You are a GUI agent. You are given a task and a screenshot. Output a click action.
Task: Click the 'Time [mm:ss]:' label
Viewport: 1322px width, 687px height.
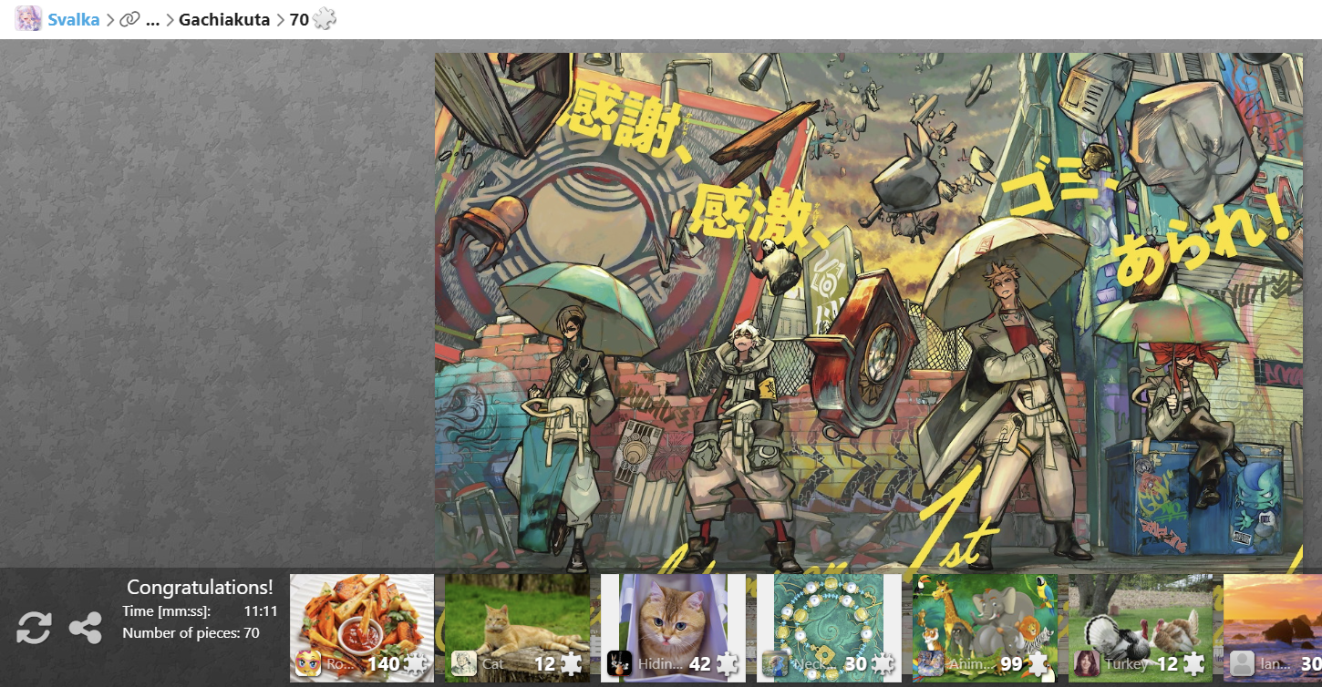166,611
